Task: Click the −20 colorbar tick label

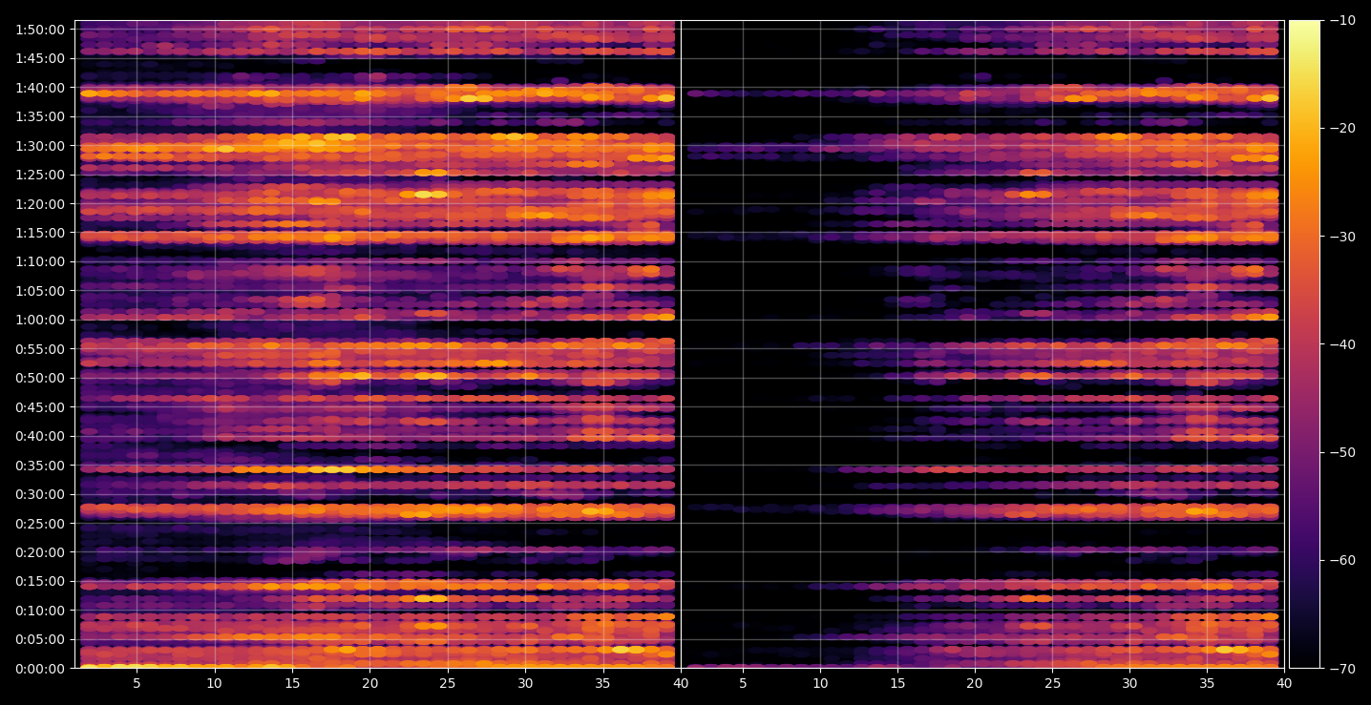Action: pos(1342,128)
